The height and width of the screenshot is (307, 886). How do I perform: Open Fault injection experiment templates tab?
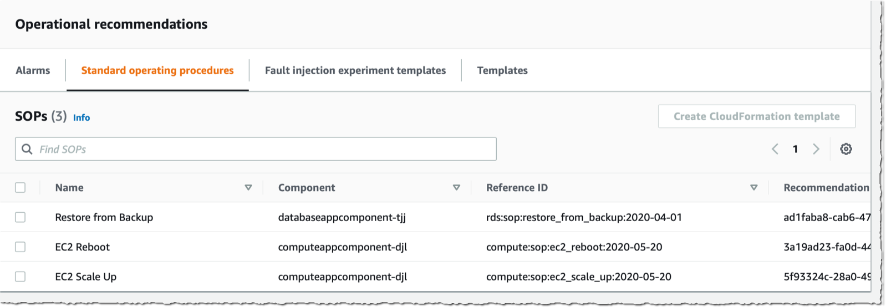pyautogui.click(x=355, y=70)
